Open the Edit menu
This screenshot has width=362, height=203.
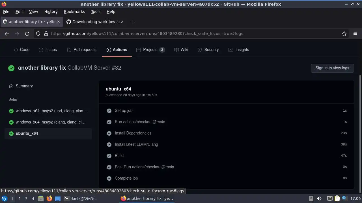coord(19,12)
